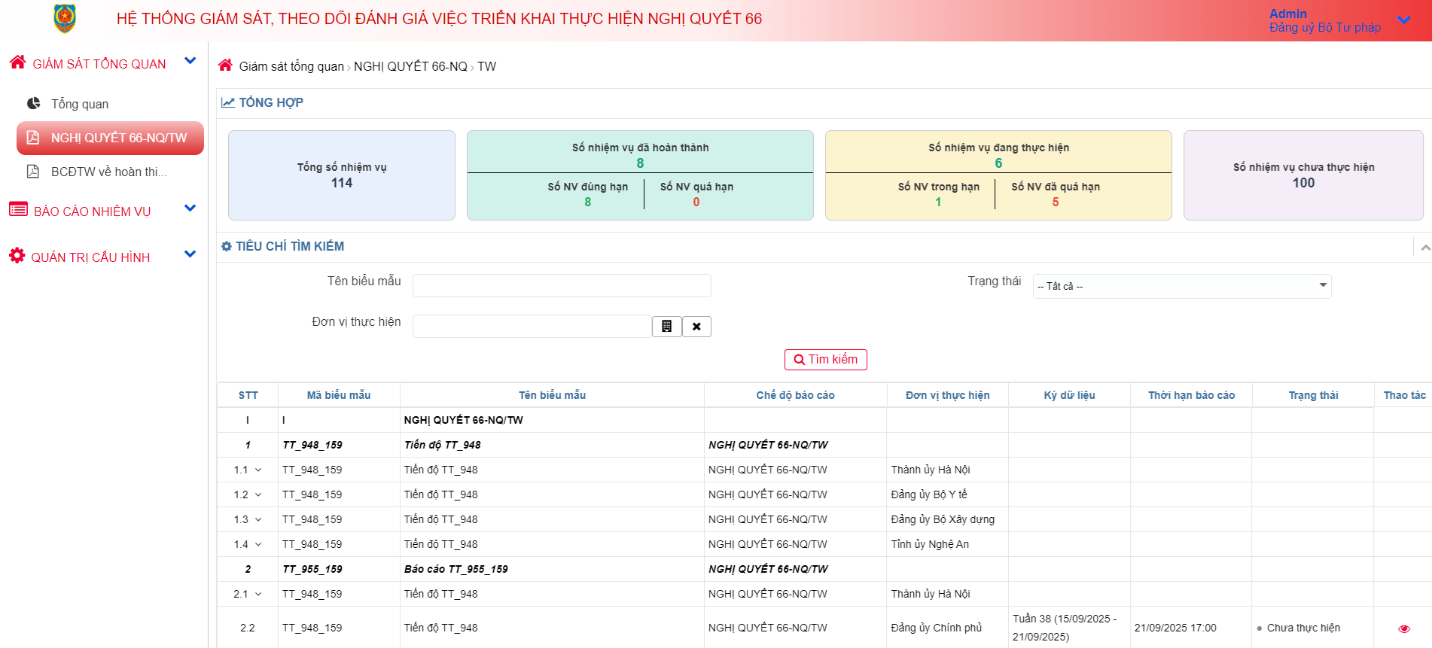Open the Trạng thái dropdown
1432x648 pixels.
(x=1181, y=286)
